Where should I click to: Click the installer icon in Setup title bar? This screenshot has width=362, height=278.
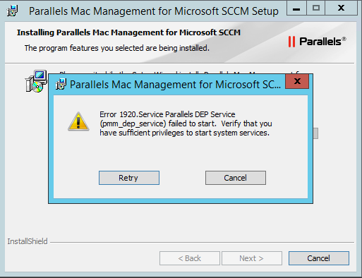[x=12, y=11]
